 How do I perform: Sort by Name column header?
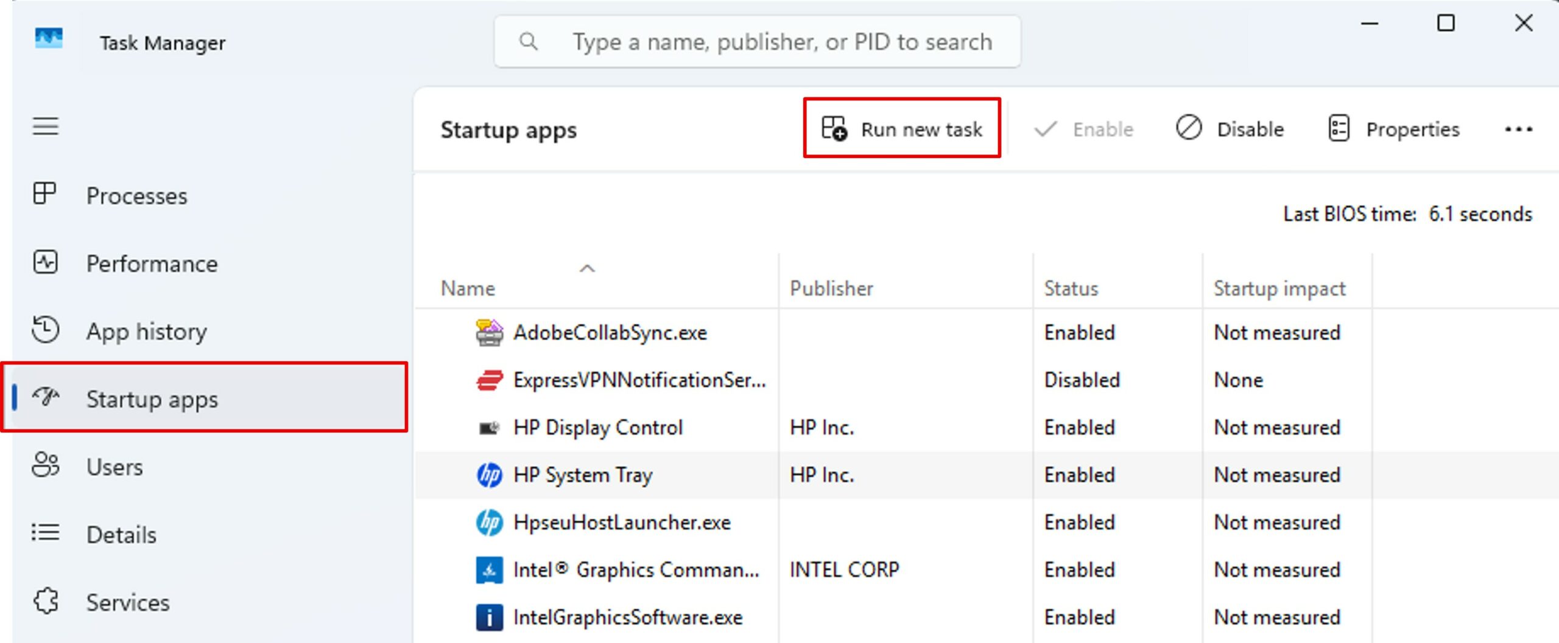click(x=596, y=281)
